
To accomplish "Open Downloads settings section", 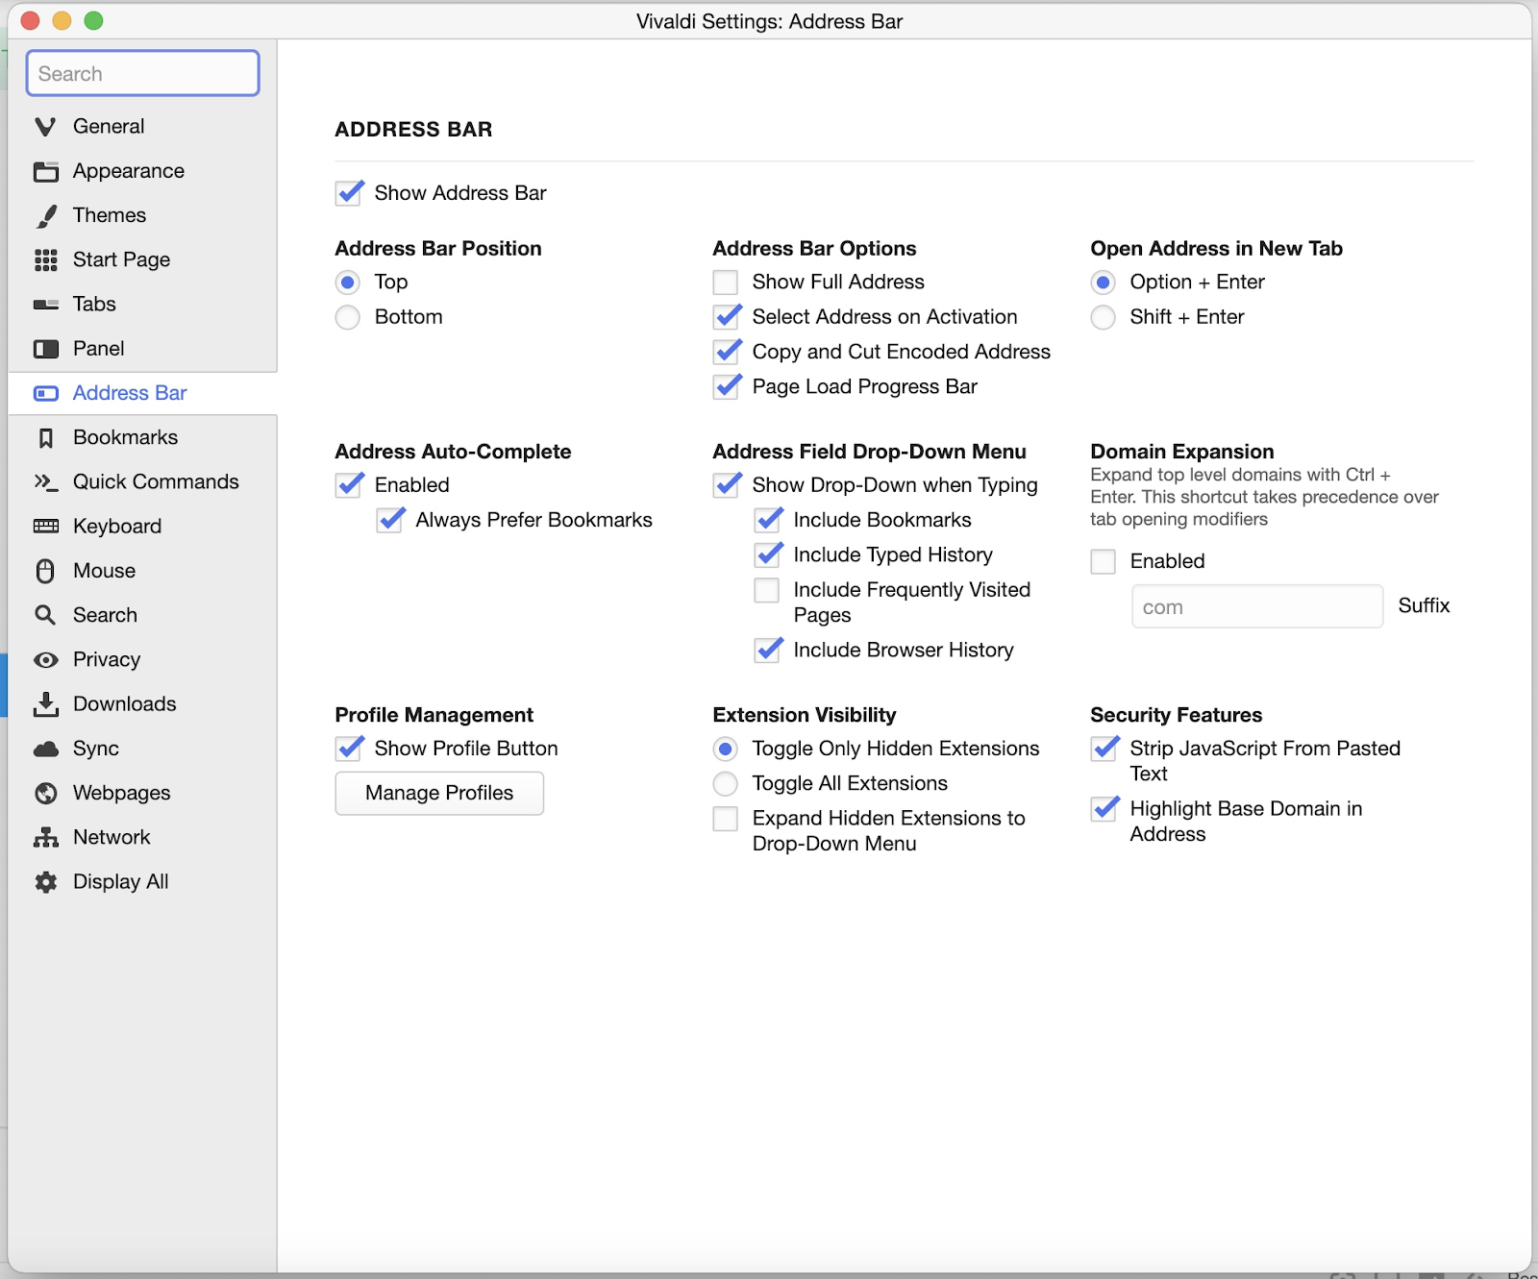I will 142,704.
